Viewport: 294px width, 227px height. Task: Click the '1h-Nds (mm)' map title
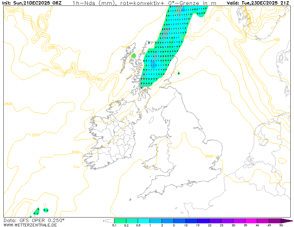pos(92,3)
